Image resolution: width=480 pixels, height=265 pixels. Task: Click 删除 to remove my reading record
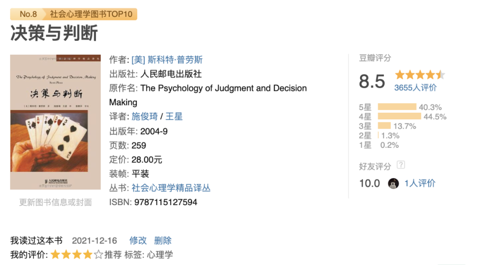[x=163, y=241]
